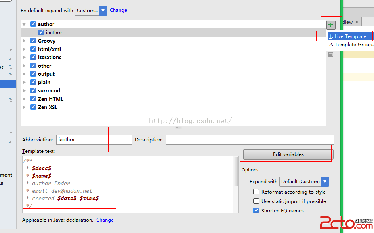The height and width of the screenshot is (233, 374).
Task: Expand the html/xml group arrow
Action: click(24, 49)
